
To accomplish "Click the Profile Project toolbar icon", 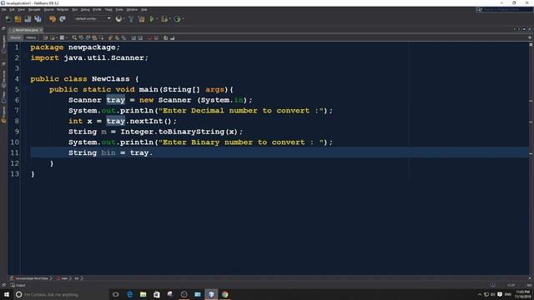I will 178,19.
